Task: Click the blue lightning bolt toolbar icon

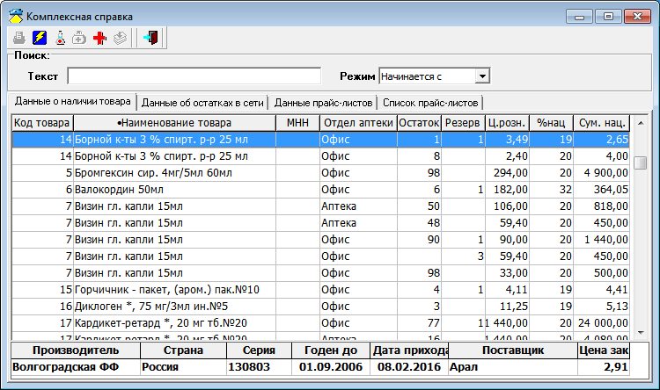Action: tap(40, 38)
